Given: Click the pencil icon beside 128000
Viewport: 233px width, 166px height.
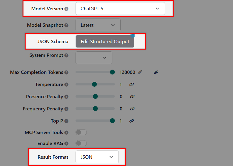Looking at the screenshot, I should (x=140, y=72).
